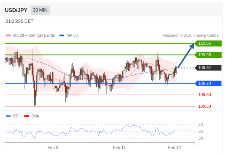Click the 109.50 red support value
Image resolution: width=225 pixels, height=155 pixels.
click(205, 106)
